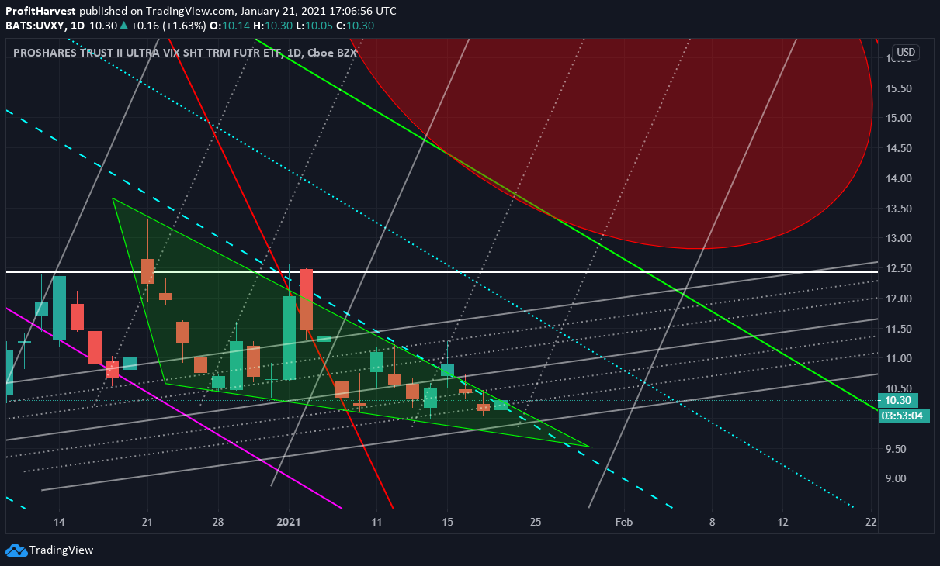This screenshot has height=566, width=940.
Task: Click the 12.00 price axis label
Action: tap(899, 299)
